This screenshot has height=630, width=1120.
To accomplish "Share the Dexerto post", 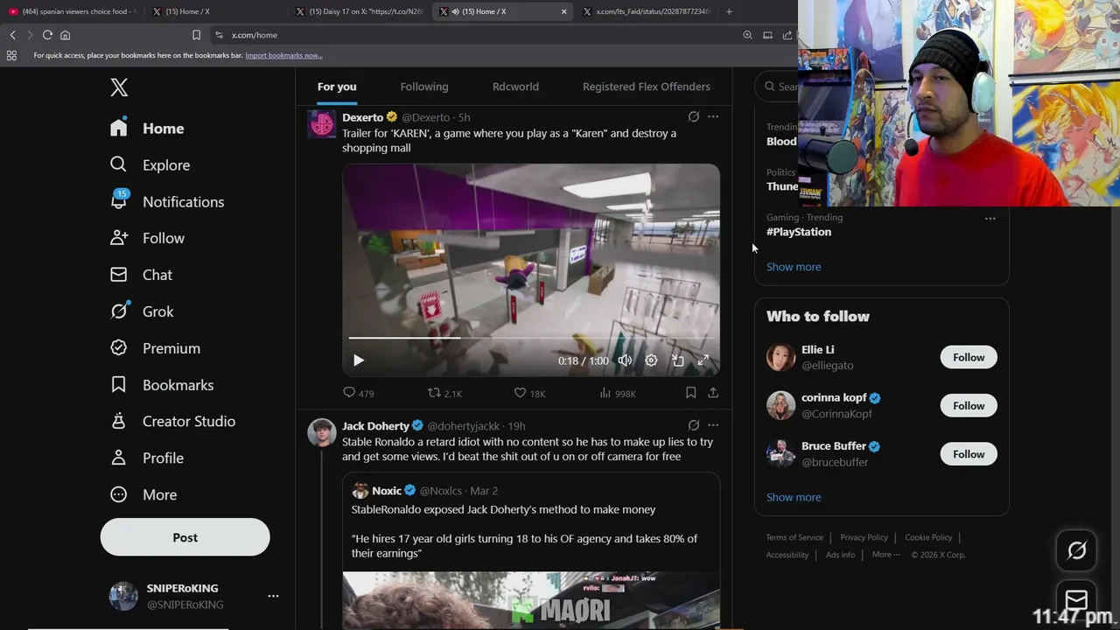I will point(713,393).
